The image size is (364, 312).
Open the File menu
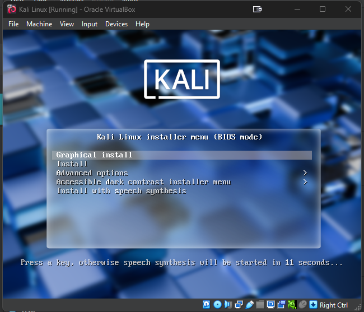pos(13,24)
